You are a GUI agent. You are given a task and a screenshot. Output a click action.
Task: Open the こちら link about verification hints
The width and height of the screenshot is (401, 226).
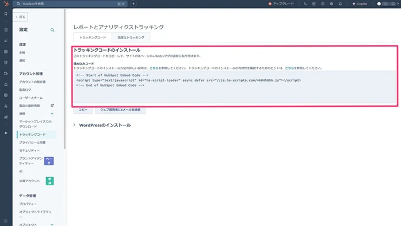(289, 68)
